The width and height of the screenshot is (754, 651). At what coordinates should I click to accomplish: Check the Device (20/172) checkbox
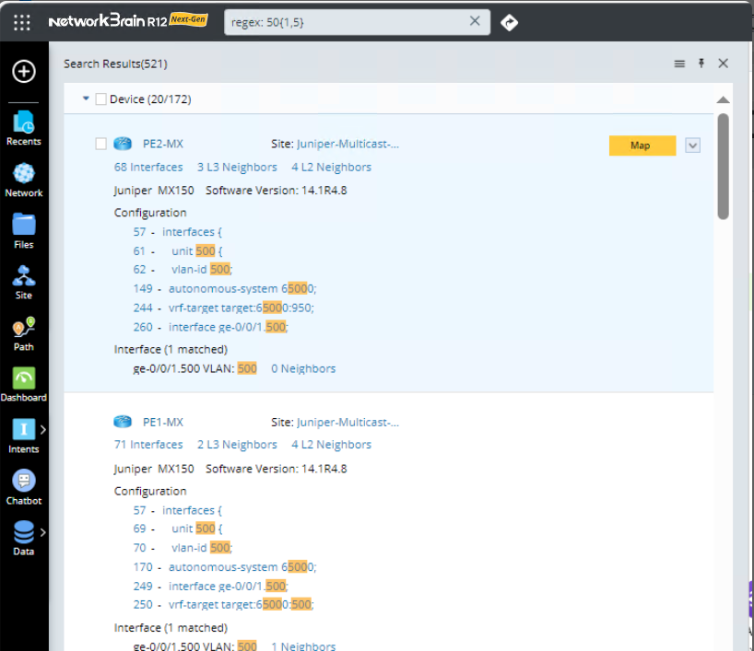tap(101, 99)
